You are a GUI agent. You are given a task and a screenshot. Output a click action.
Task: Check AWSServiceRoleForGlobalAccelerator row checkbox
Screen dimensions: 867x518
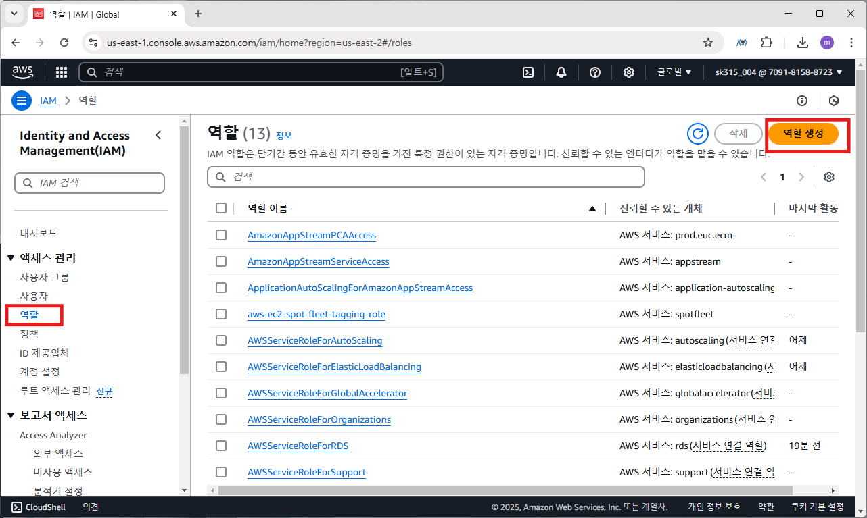(221, 393)
